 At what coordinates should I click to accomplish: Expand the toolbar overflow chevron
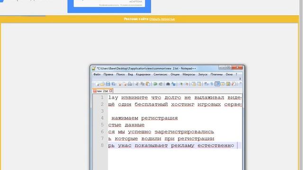[x=241, y=83]
